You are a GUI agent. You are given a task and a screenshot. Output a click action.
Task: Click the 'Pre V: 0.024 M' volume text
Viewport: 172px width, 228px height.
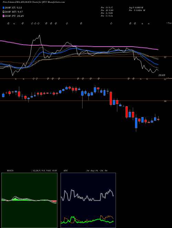click(137, 10)
